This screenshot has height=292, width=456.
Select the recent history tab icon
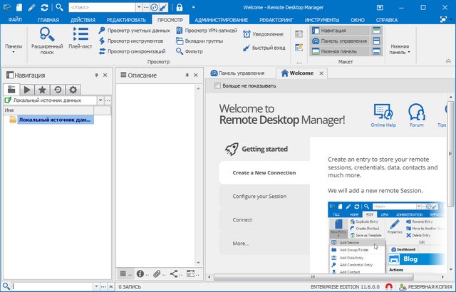(58, 90)
